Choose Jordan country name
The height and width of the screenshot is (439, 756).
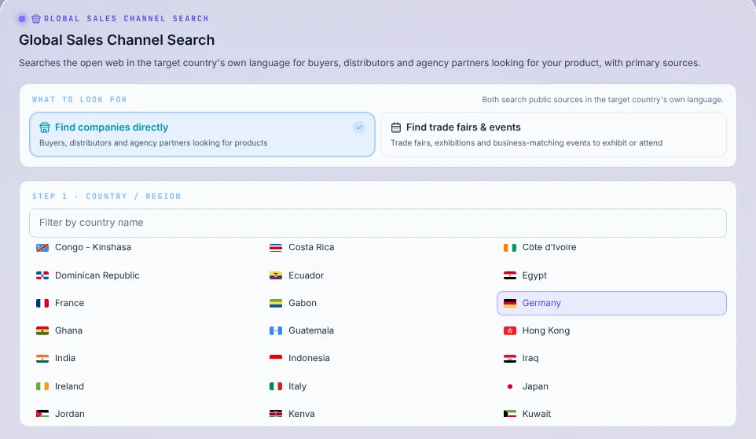pos(70,414)
